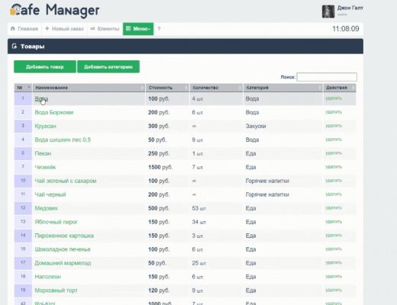Click the Добавить категорию button
Viewport: 397px width, 305px height.
click(x=108, y=66)
